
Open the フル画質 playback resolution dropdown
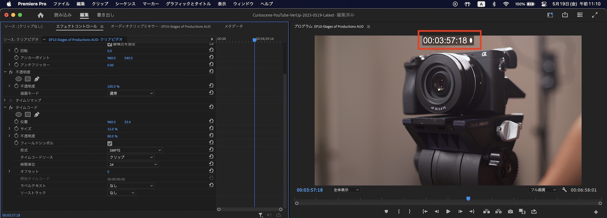543,190
